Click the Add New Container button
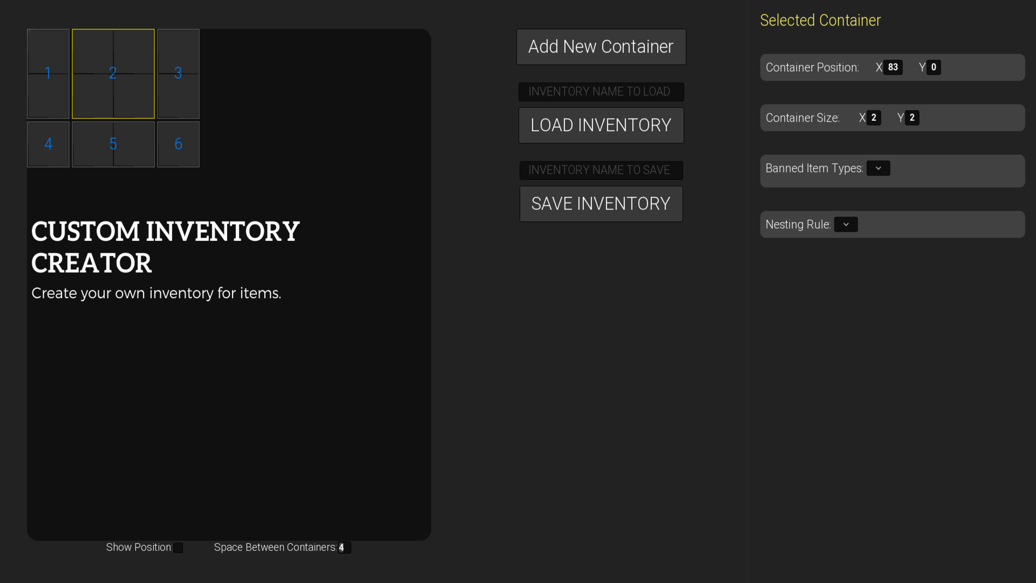 [x=601, y=46]
